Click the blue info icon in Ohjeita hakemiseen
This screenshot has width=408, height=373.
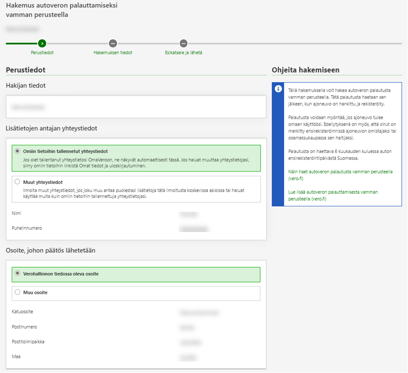coord(278,89)
